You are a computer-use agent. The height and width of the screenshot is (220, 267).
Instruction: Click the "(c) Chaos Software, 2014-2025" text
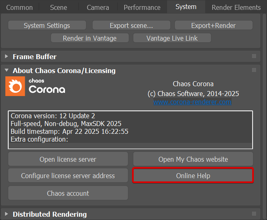click(193, 94)
